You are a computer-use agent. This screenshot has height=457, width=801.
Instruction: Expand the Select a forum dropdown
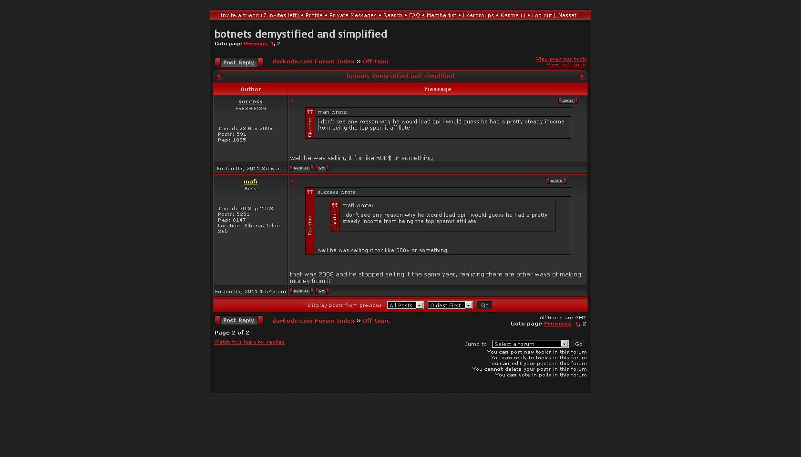[530, 344]
